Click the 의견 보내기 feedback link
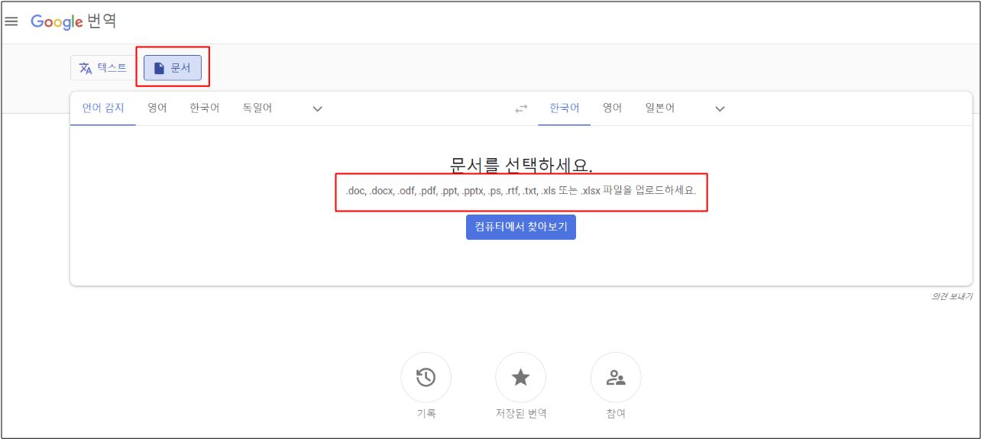 click(952, 296)
